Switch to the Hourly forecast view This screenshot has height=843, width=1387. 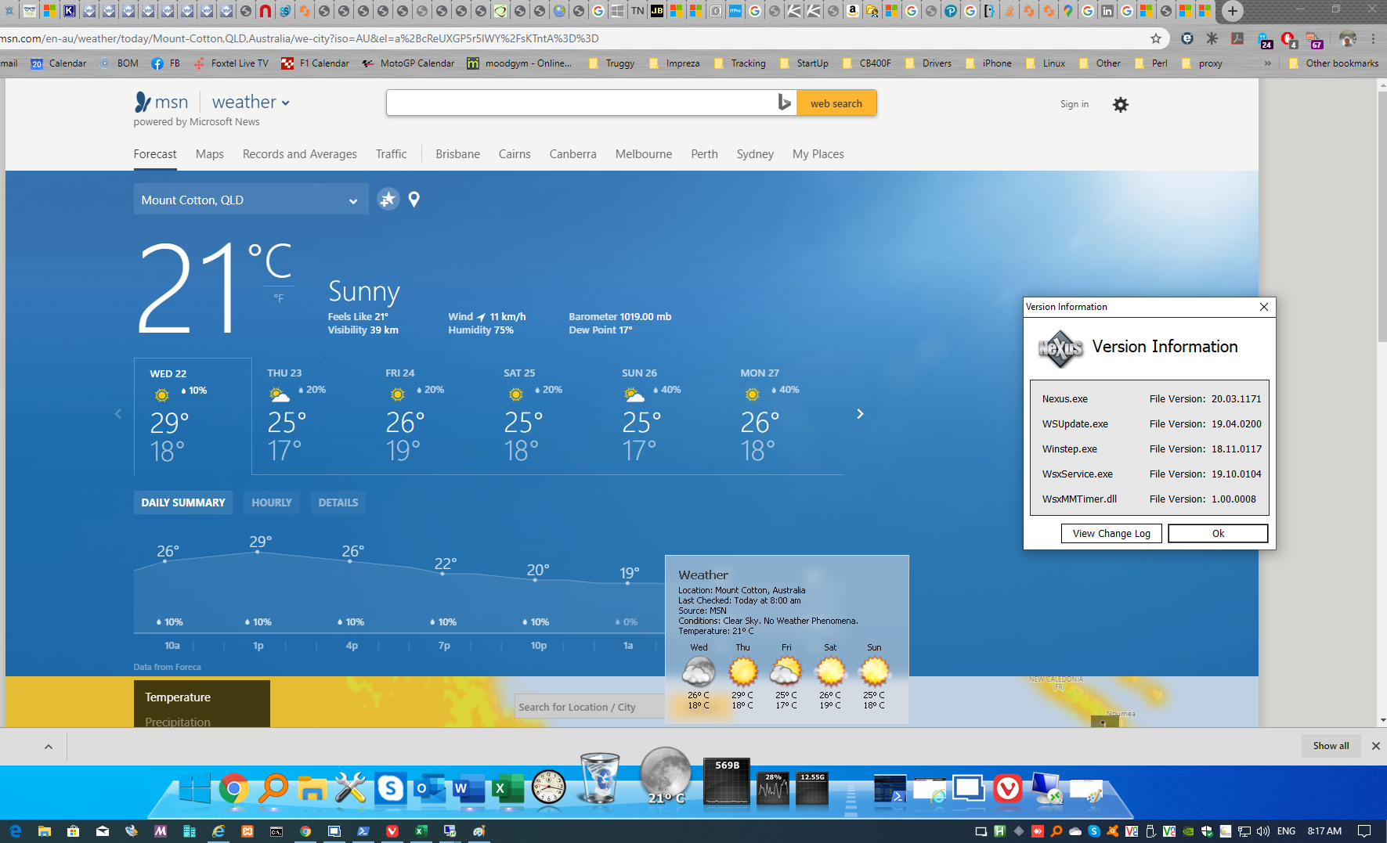point(271,503)
